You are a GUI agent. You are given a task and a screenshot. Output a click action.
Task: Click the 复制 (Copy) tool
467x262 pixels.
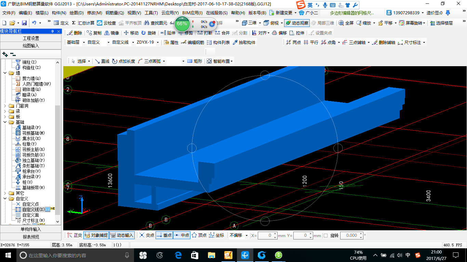[94, 33]
